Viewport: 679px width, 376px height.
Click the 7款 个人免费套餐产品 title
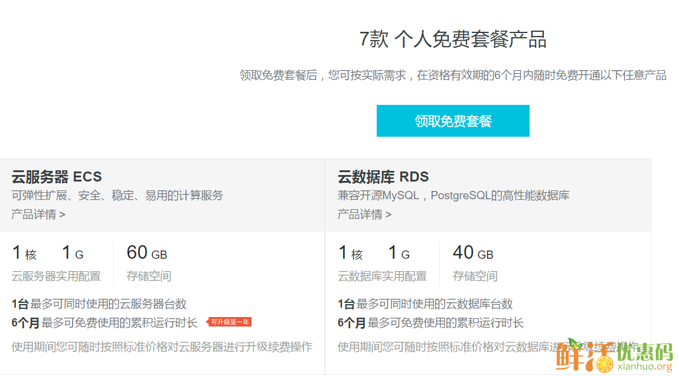pyautogui.click(x=453, y=39)
